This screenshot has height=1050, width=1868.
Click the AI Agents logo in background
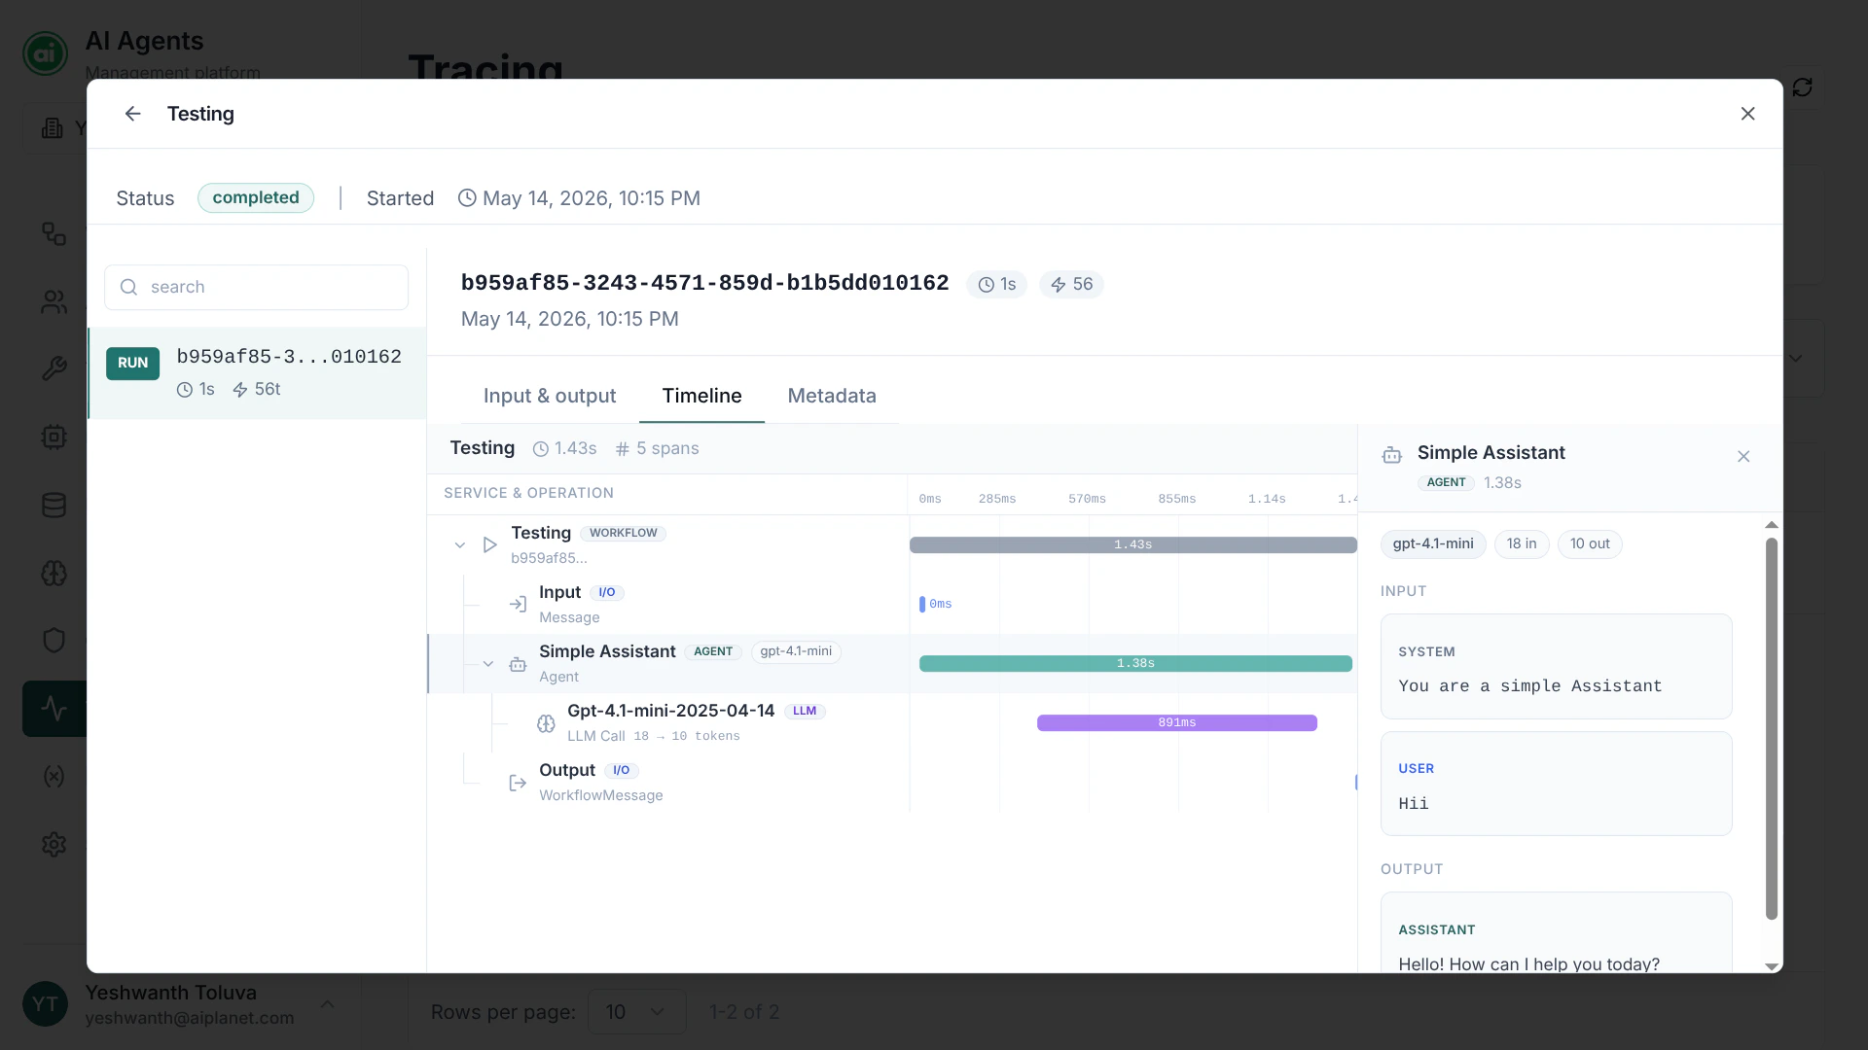coord(45,54)
